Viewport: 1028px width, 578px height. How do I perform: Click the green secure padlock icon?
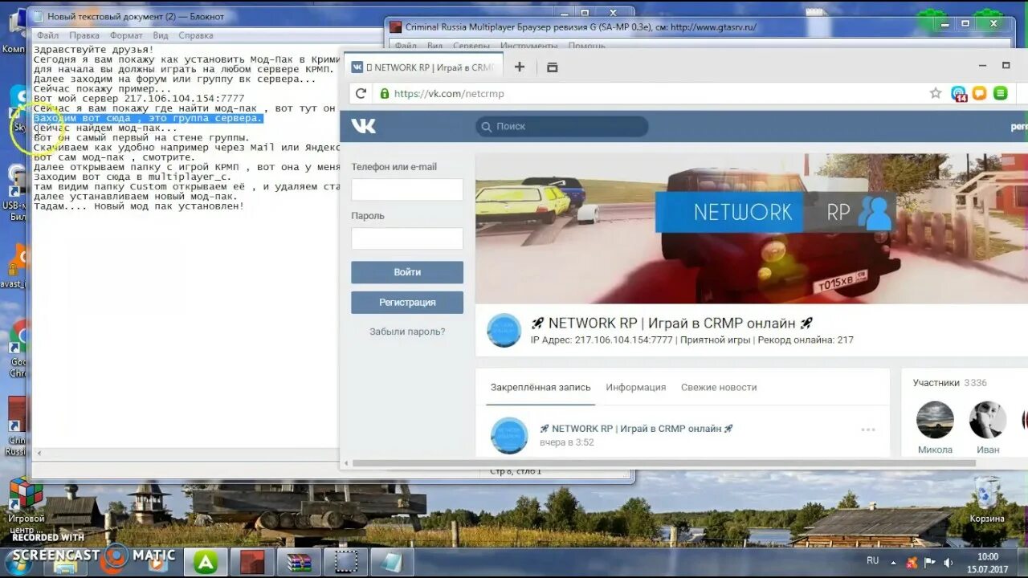(x=385, y=93)
